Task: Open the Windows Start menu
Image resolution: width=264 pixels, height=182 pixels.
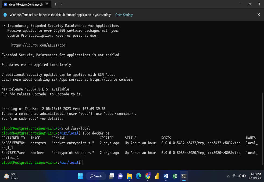Action: coord(80,176)
